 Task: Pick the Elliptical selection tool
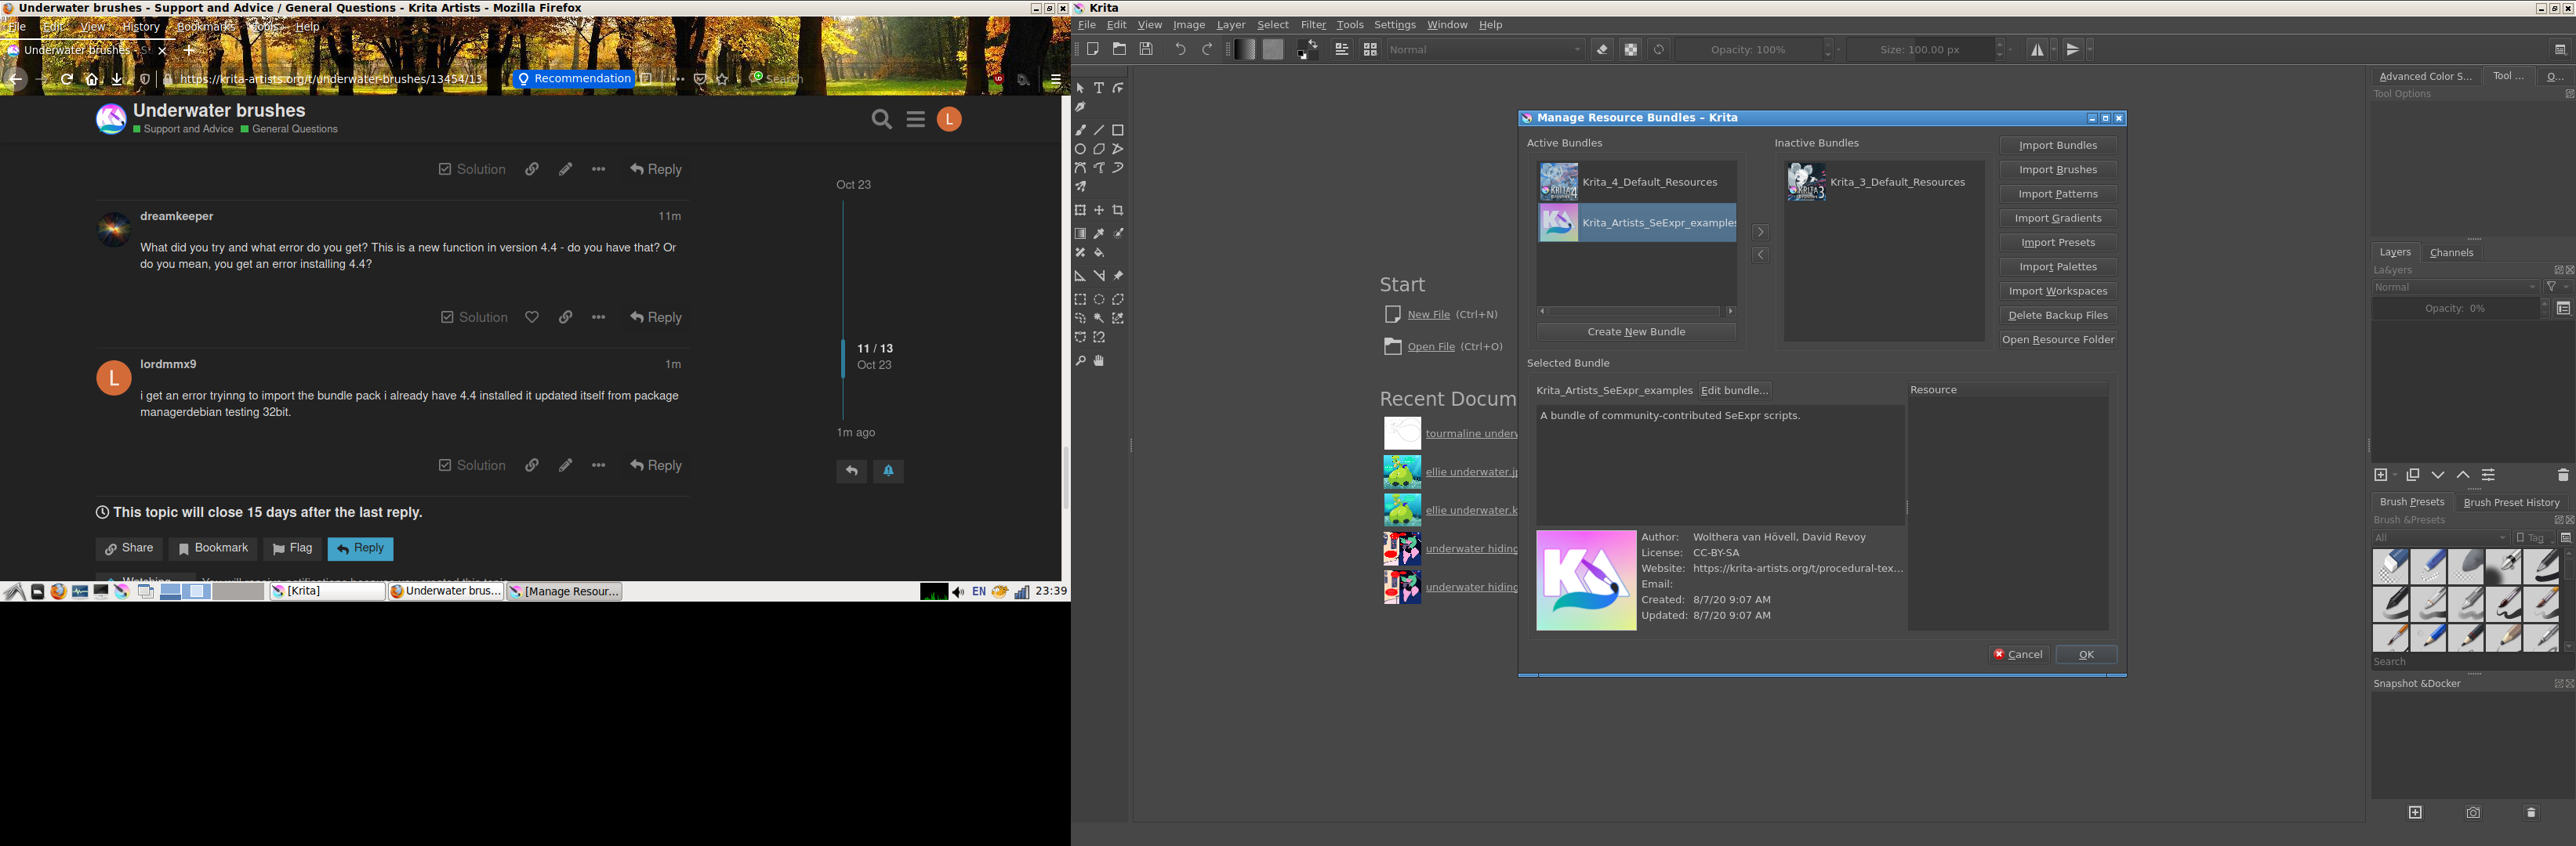click(x=1099, y=300)
